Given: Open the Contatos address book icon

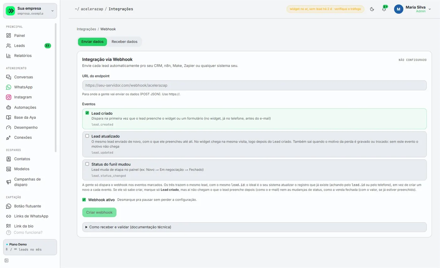Looking at the screenshot, I should click(9, 159).
